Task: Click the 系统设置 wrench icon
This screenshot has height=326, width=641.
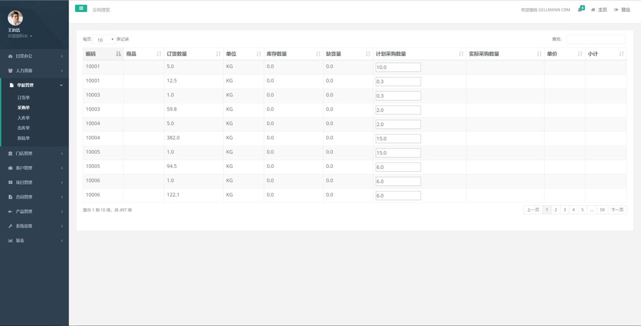Action: pyautogui.click(x=10, y=226)
